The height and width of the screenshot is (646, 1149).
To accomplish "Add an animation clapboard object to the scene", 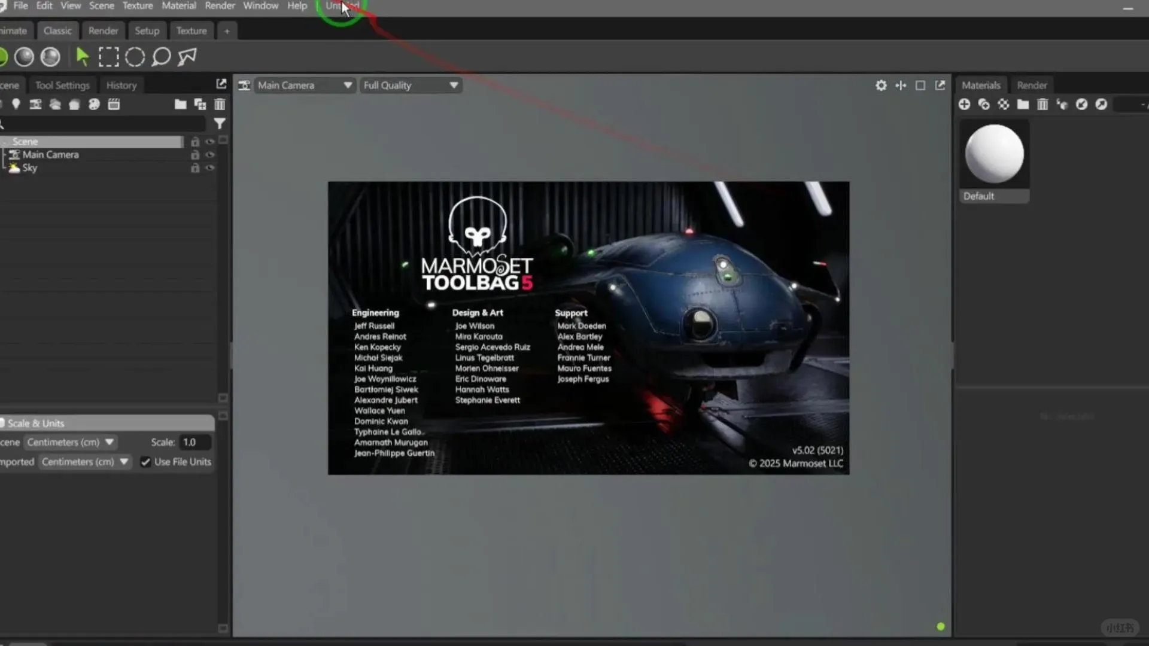I will point(114,104).
